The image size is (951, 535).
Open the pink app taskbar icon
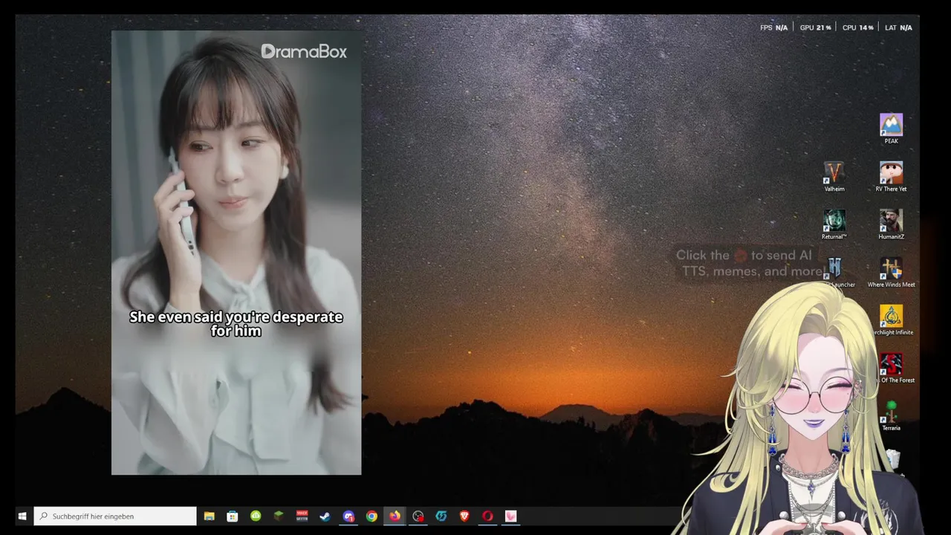510,516
